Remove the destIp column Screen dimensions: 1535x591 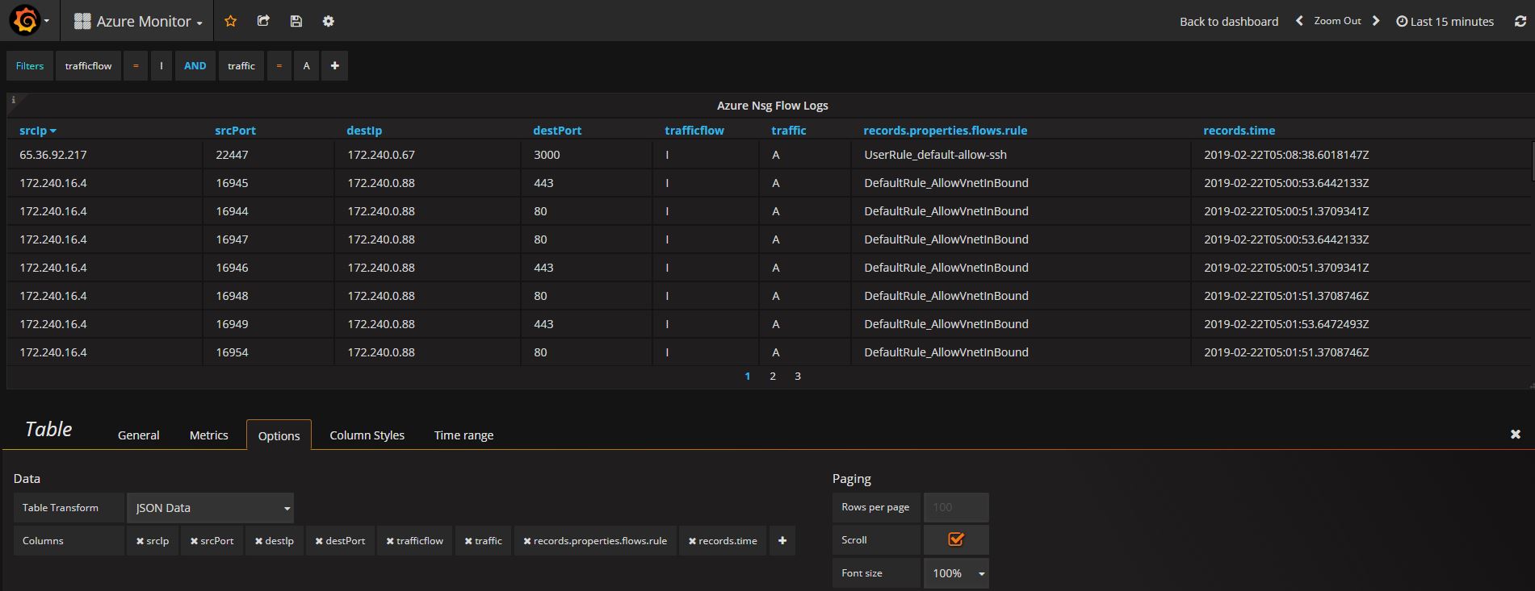[x=258, y=541]
